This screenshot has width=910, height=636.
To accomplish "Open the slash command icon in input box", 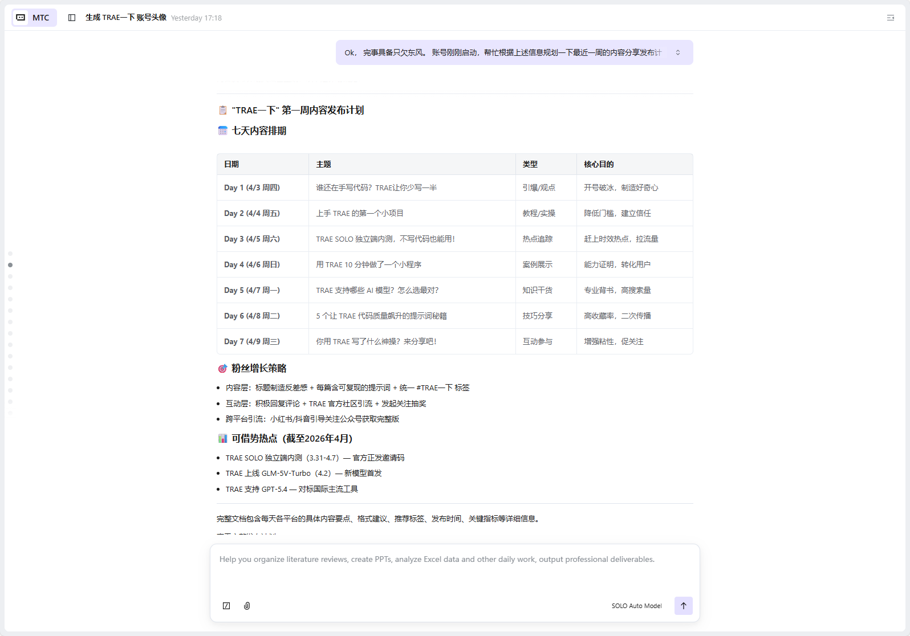I will (226, 606).
